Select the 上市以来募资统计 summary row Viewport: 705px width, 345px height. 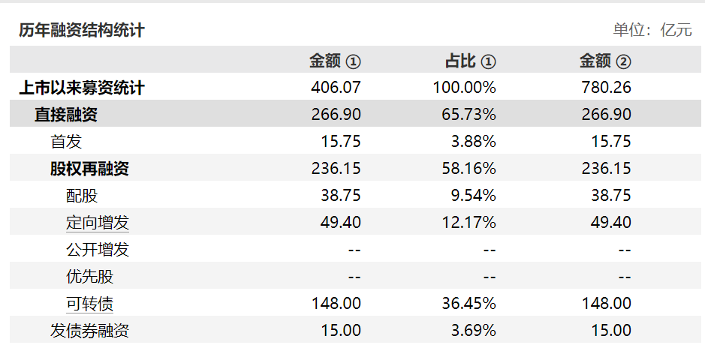point(355,87)
